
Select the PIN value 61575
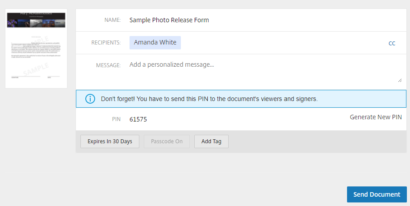click(x=138, y=119)
